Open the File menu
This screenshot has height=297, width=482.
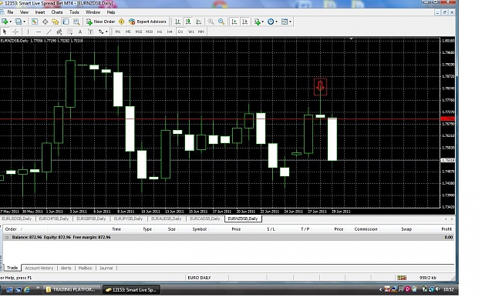pyautogui.click(x=10, y=12)
